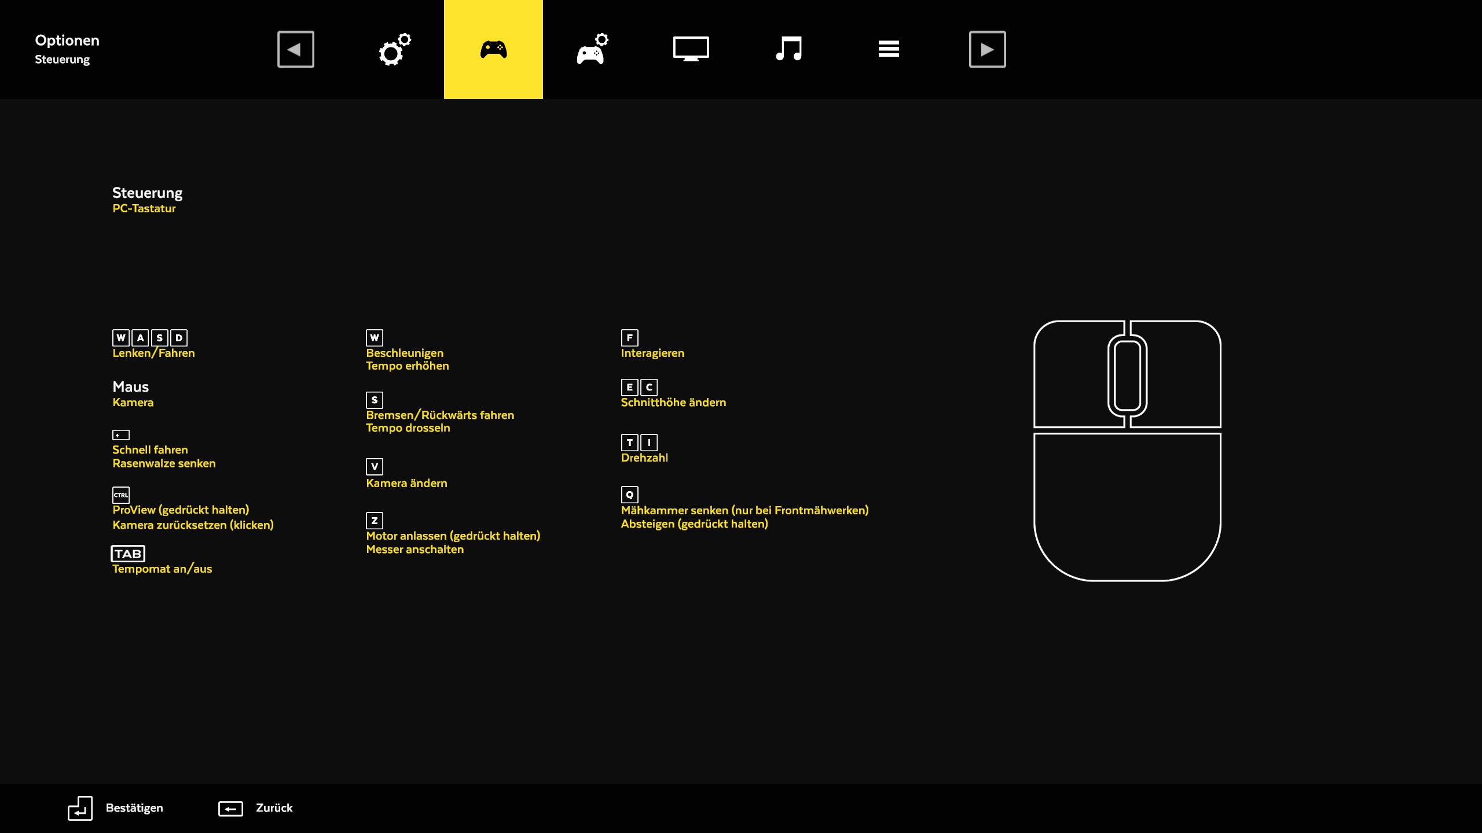
Task: Open the list menu tab
Action: [x=888, y=49]
